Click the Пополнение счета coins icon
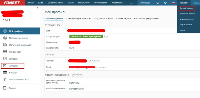200x98 pixels. [5, 38]
